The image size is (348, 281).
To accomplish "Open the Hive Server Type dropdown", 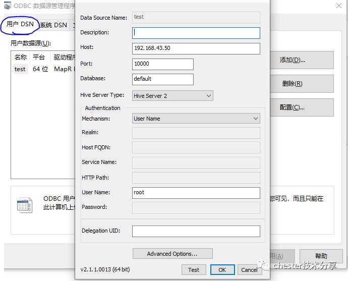I will click(x=172, y=96).
